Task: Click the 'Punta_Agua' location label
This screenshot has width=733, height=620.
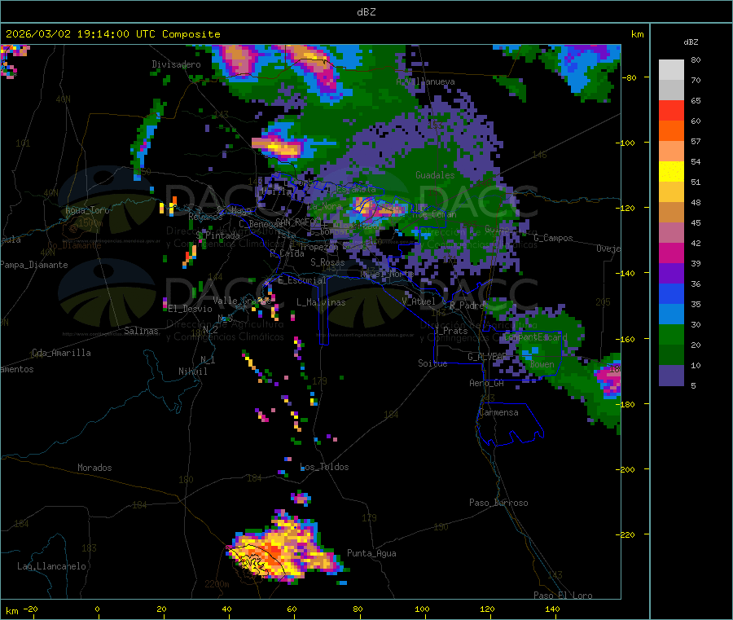Action: (371, 553)
